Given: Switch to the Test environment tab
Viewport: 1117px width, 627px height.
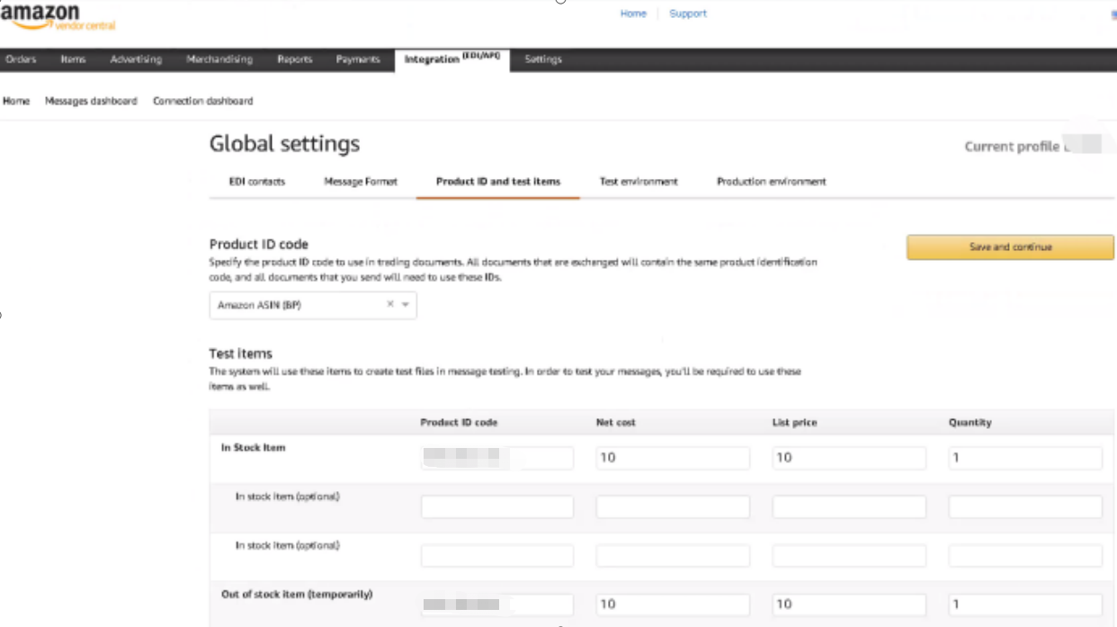Looking at the screenshot, I should click(639, 182).
